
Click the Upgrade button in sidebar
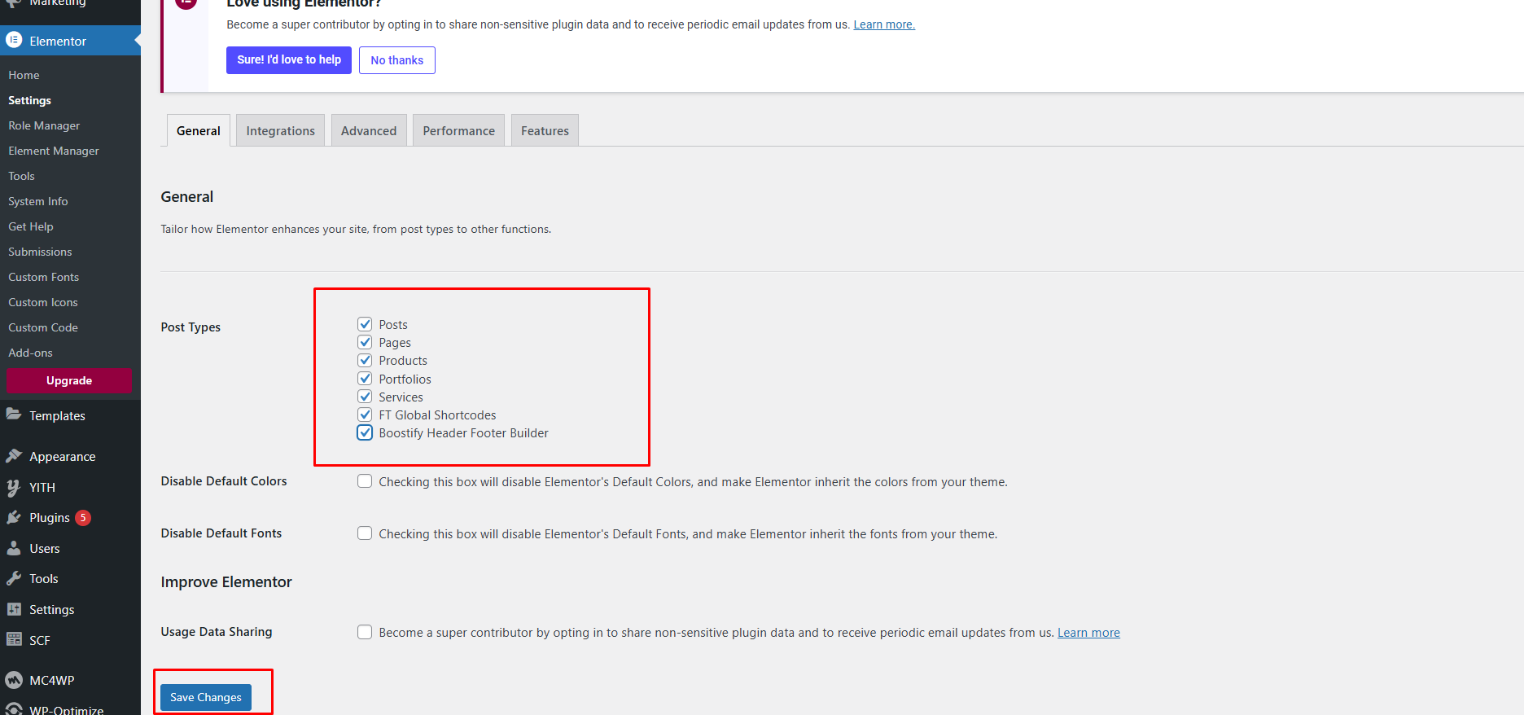coord(69,380)
